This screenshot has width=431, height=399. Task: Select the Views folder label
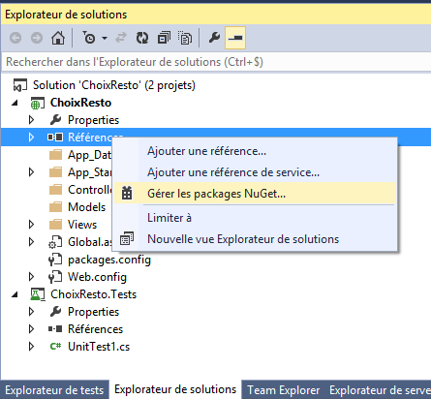pyautogui.click(x=82, y=225)
